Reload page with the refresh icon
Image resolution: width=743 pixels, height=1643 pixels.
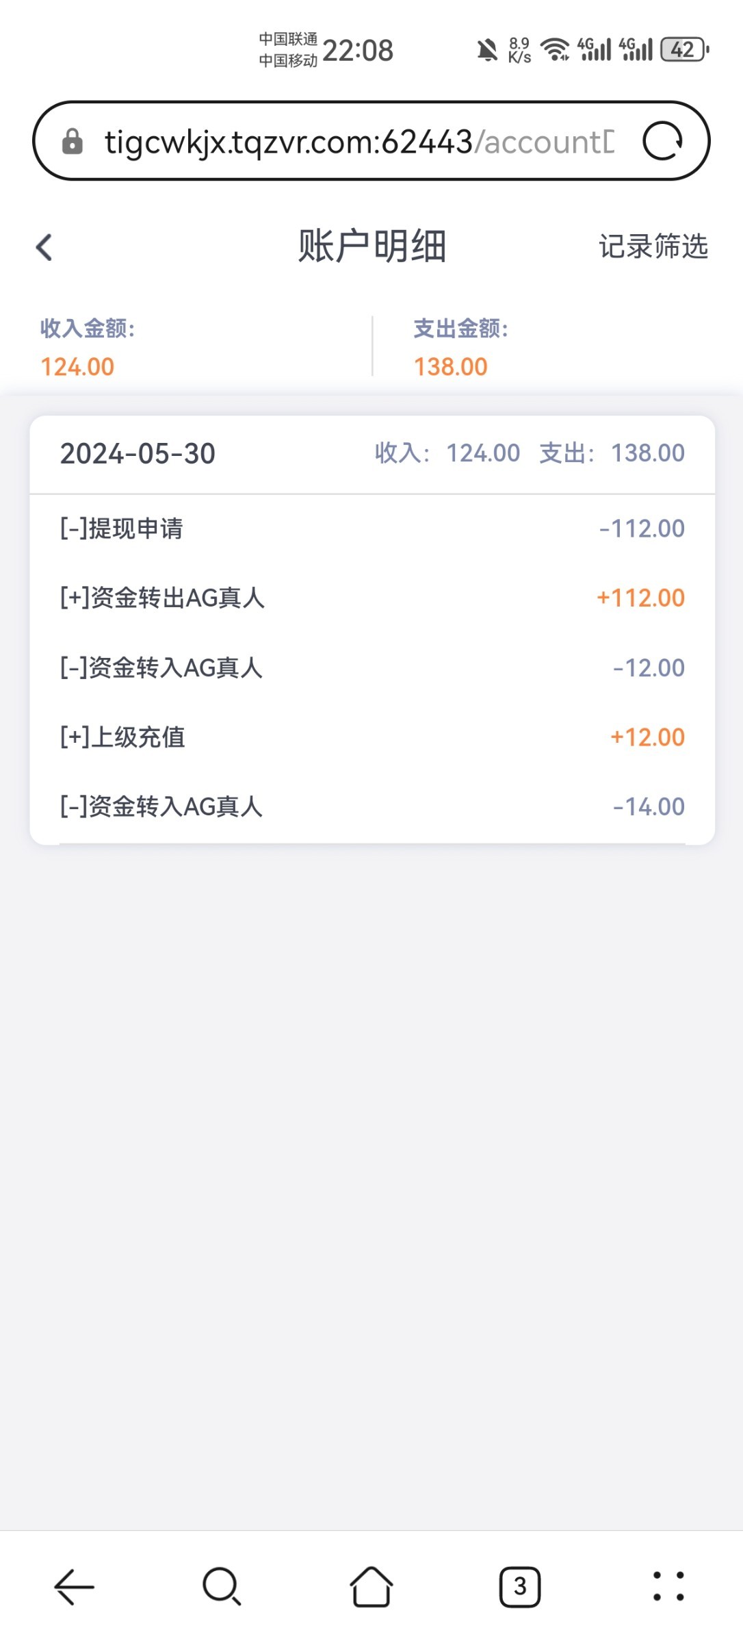pos(662,141)
